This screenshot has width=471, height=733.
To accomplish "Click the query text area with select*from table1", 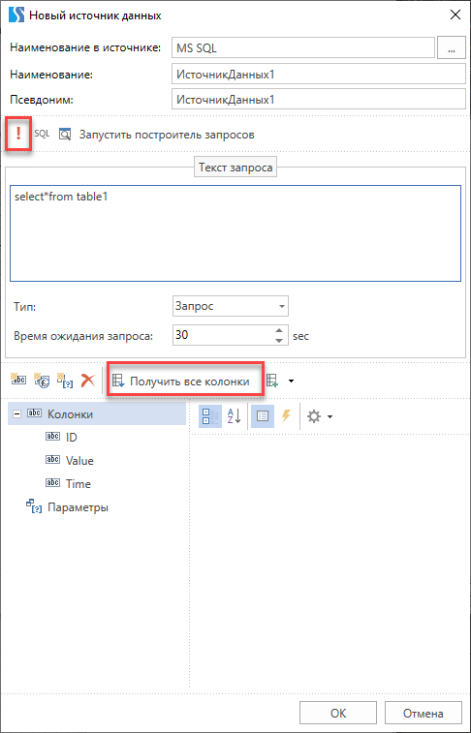I will 235,232.
